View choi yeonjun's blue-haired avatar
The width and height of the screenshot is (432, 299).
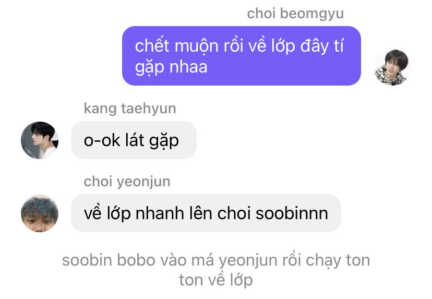(40, 213)
